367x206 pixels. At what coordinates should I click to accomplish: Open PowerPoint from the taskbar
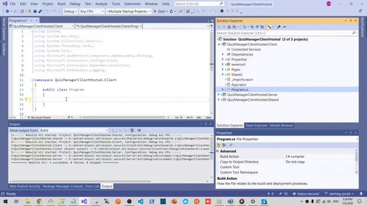click(174, 201)
